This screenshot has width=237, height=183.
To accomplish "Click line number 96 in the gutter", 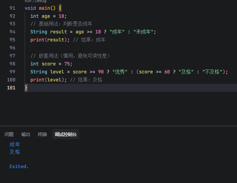I will 12,48.
